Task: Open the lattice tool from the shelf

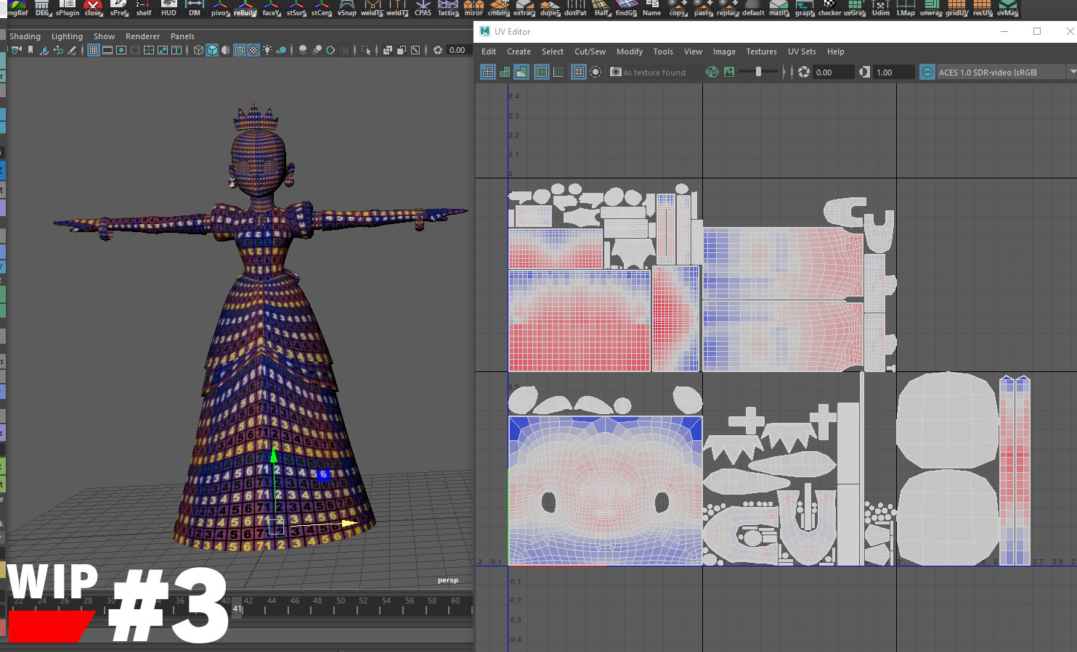Action: pyautogui.click(x=448, y=10)
